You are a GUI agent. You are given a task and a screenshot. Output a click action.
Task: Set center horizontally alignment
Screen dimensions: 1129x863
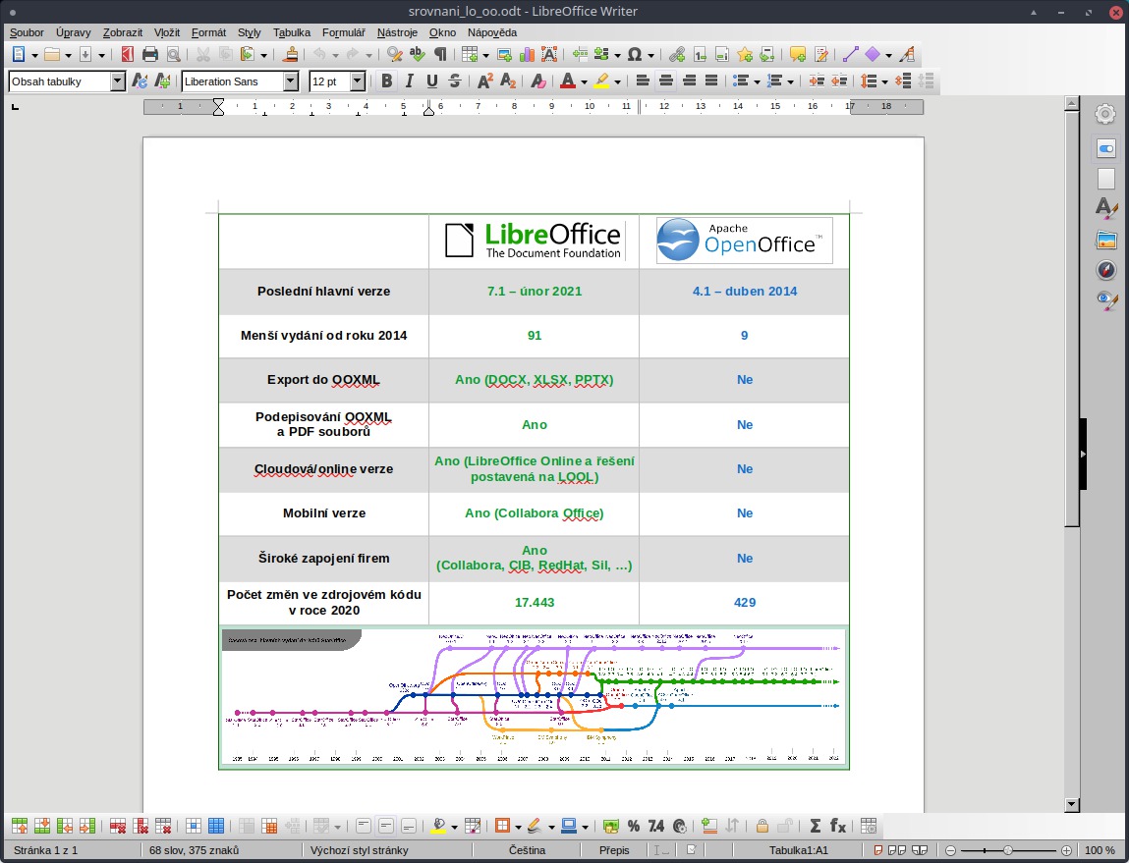[666, 81]
